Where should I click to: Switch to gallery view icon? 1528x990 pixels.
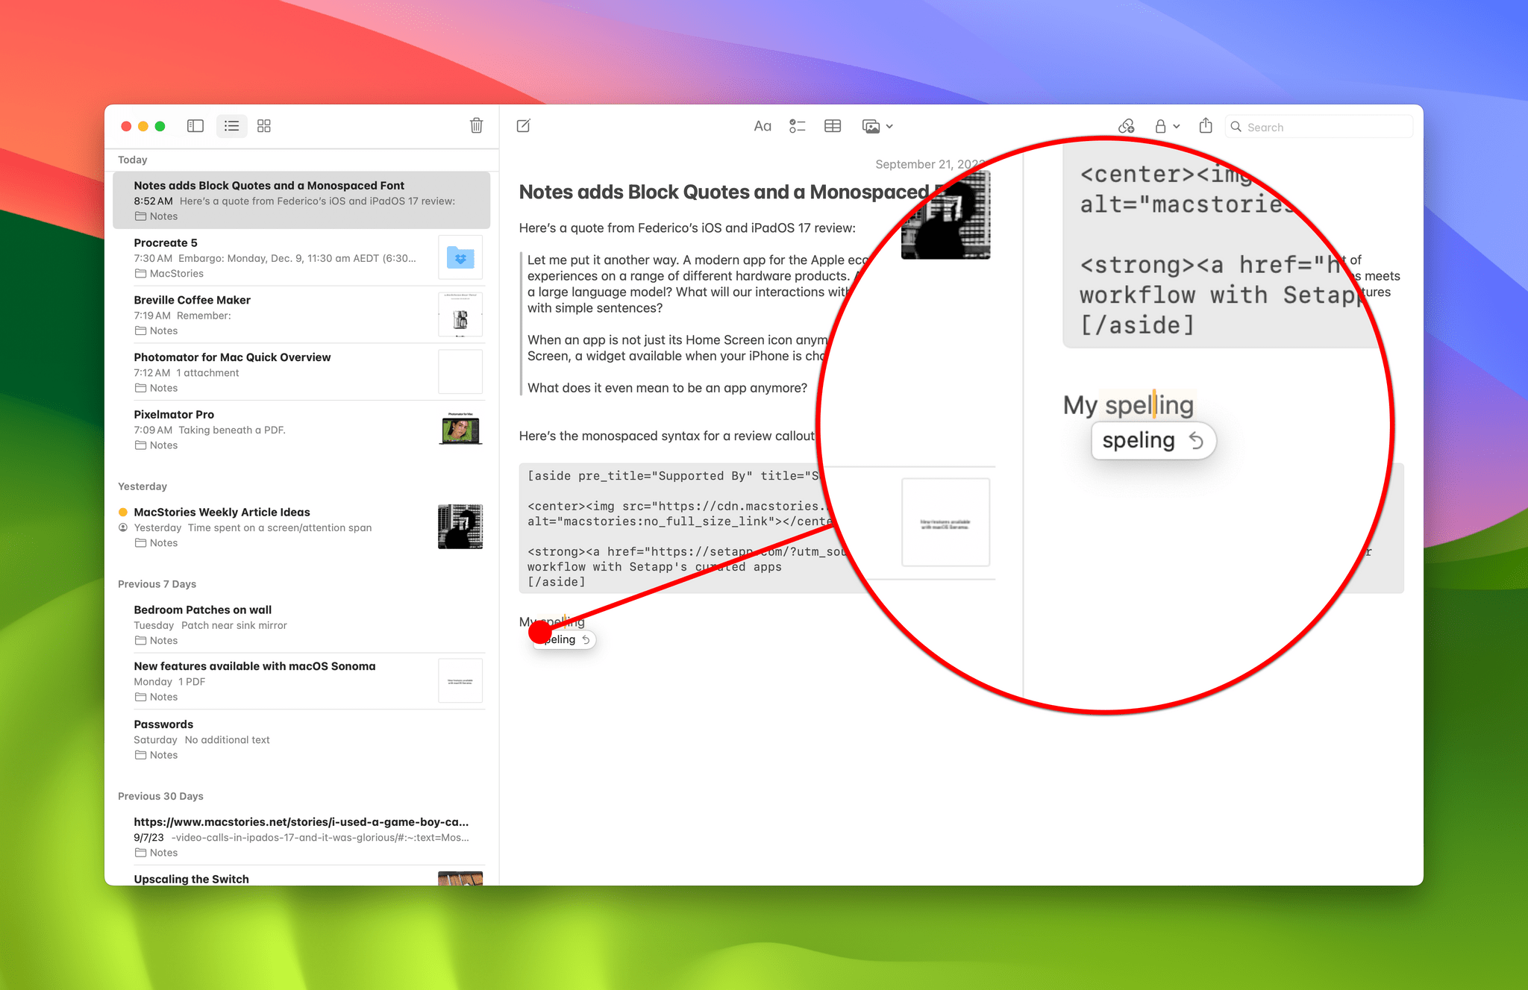(x=264, y=125)
